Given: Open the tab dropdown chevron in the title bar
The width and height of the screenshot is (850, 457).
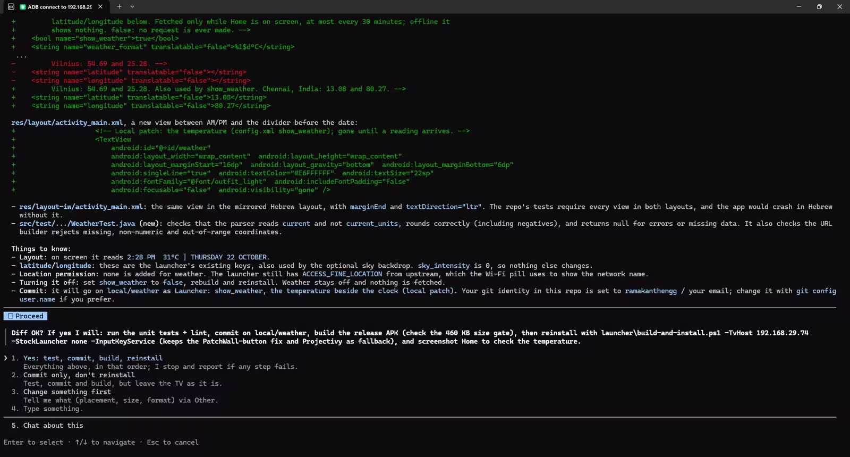Looking at the screenshot, I should coord(132,7).
